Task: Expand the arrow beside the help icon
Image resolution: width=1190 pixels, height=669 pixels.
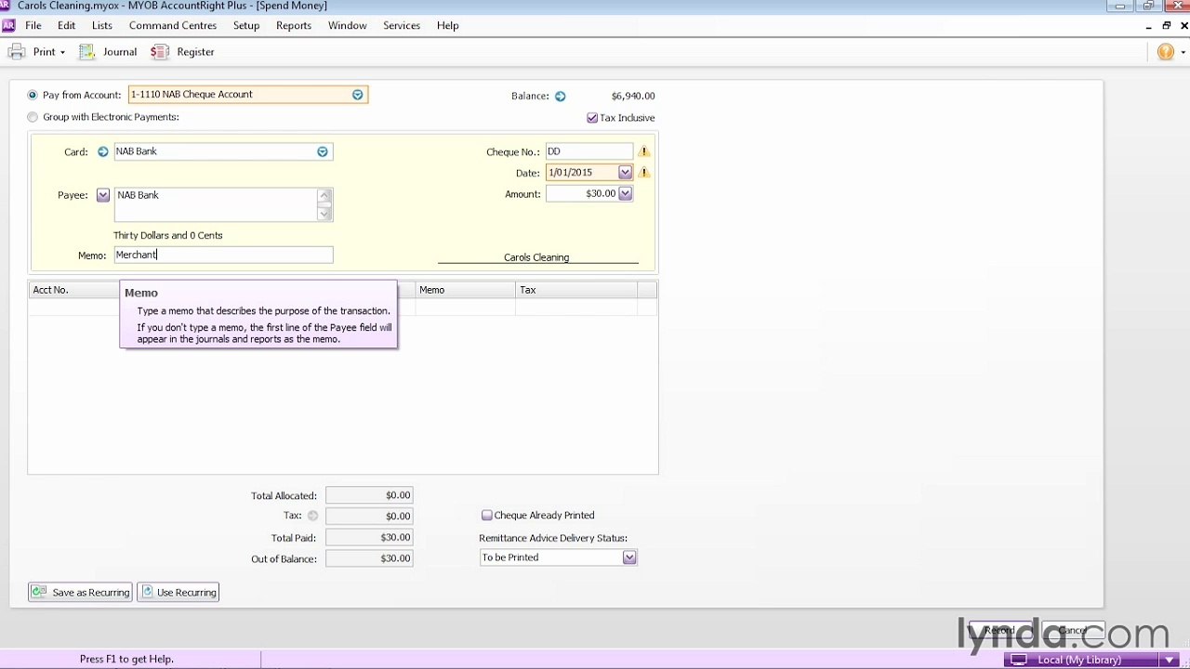Action: 1183,52
